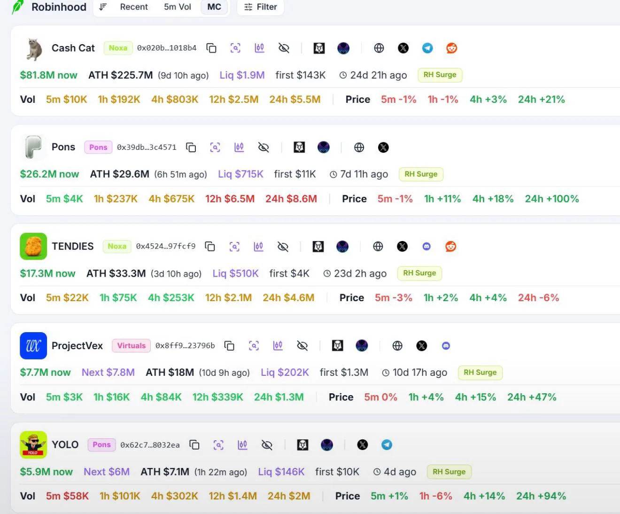Open the YOLO token thumbnail
Image resolution: width=620 pixels, height=514 pixels.
(x=33, y=445)
